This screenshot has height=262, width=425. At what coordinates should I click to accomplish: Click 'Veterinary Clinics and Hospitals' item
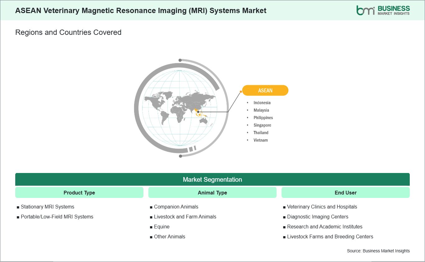322,207
